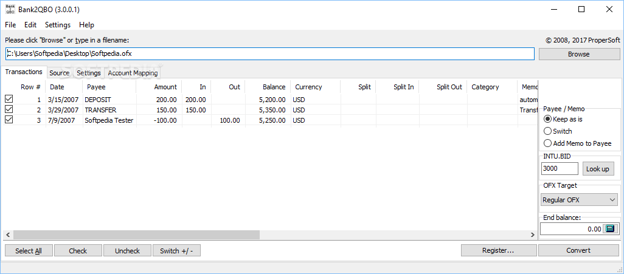This screenshot has height=274, width=624.
Task: Switch to the Settings tab
Action: click(89, 73)
